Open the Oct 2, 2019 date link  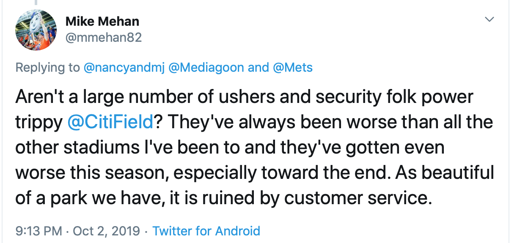pos(106,231)
